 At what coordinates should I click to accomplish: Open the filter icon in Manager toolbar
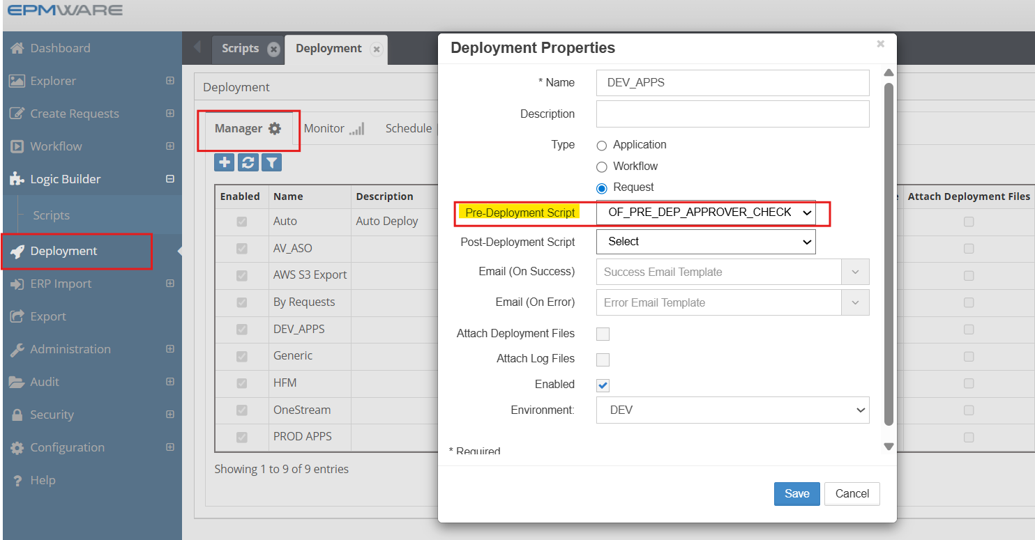[x=271, y=162]
